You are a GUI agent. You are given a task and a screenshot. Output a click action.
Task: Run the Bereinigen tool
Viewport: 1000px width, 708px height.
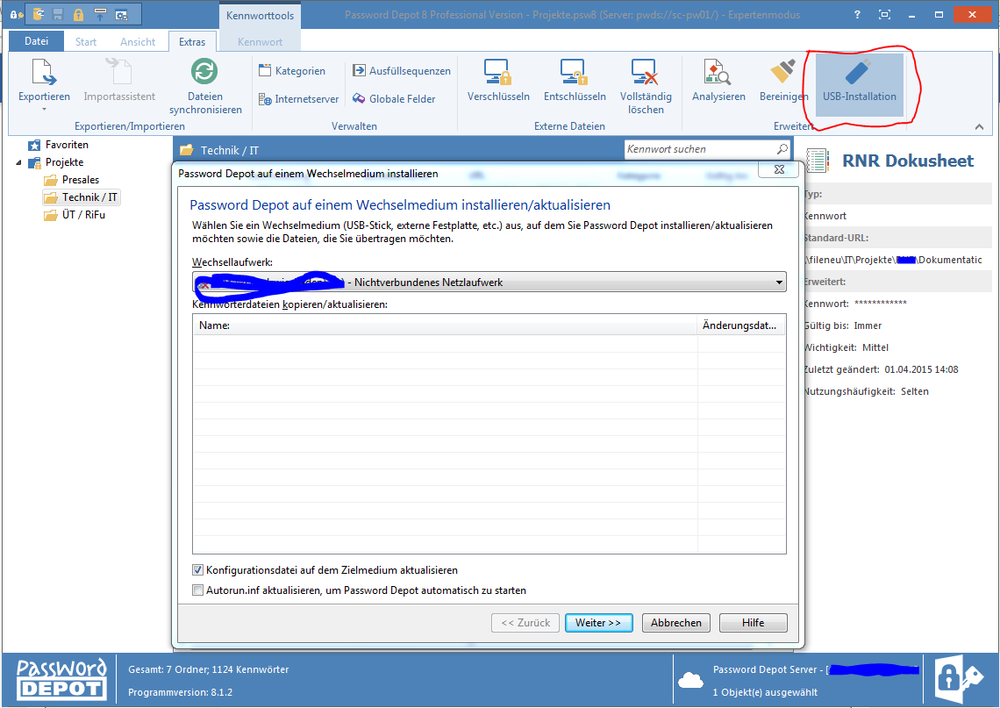pos(784,82)
